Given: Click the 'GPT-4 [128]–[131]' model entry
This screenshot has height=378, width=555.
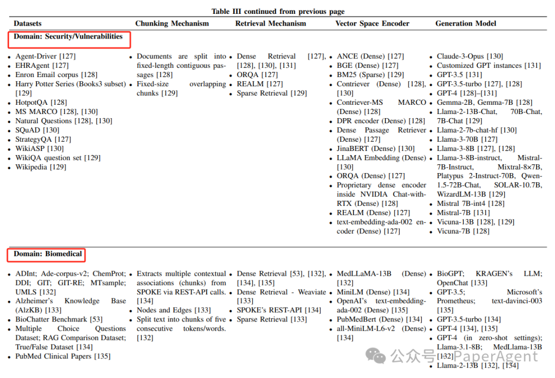Looking at the screenshot, I should [467, 93].
